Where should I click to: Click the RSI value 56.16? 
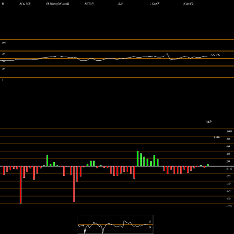pyautogui.click(x=215, y=55)
